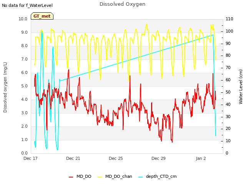Click the Jan 2 x-axis label
Viewport: 246px width, 184px height.
point(201,158)
